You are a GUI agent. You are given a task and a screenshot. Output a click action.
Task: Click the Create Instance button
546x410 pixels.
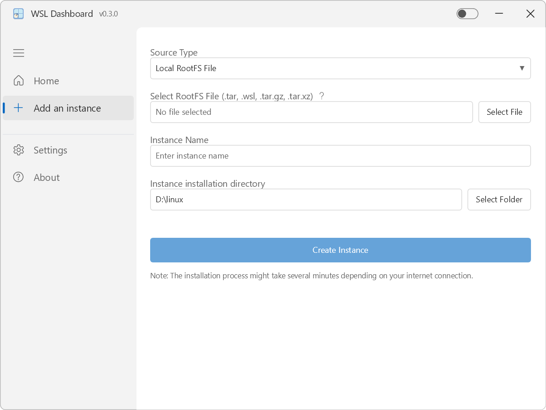click(x=340, y=250)
